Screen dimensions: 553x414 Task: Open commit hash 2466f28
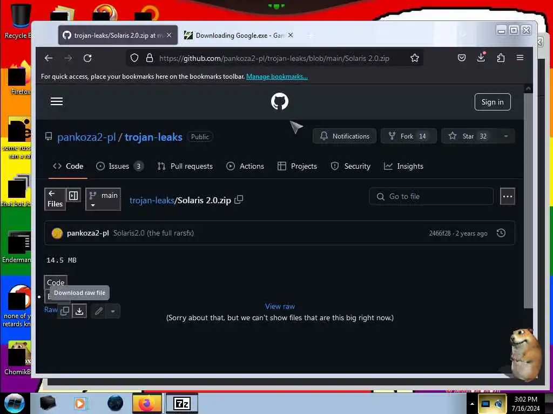(440, 233)
